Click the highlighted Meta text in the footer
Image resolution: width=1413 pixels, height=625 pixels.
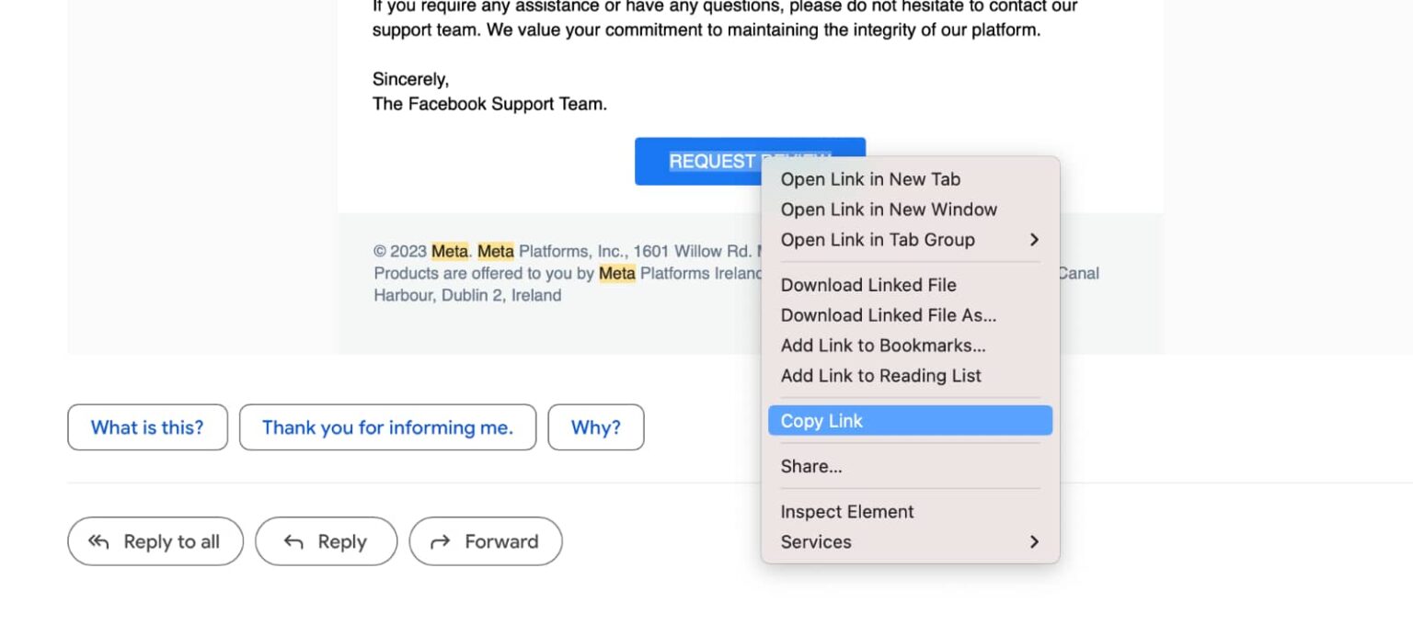(x=450, y=251)
